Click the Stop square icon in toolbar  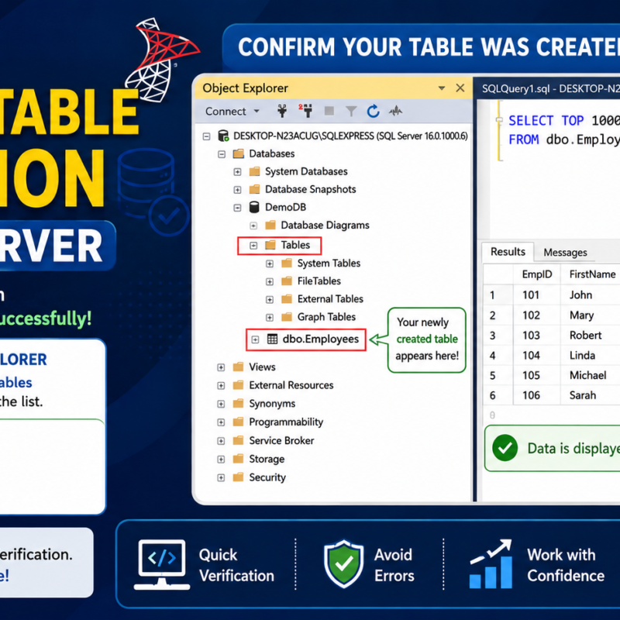click(x=329, y=111)
